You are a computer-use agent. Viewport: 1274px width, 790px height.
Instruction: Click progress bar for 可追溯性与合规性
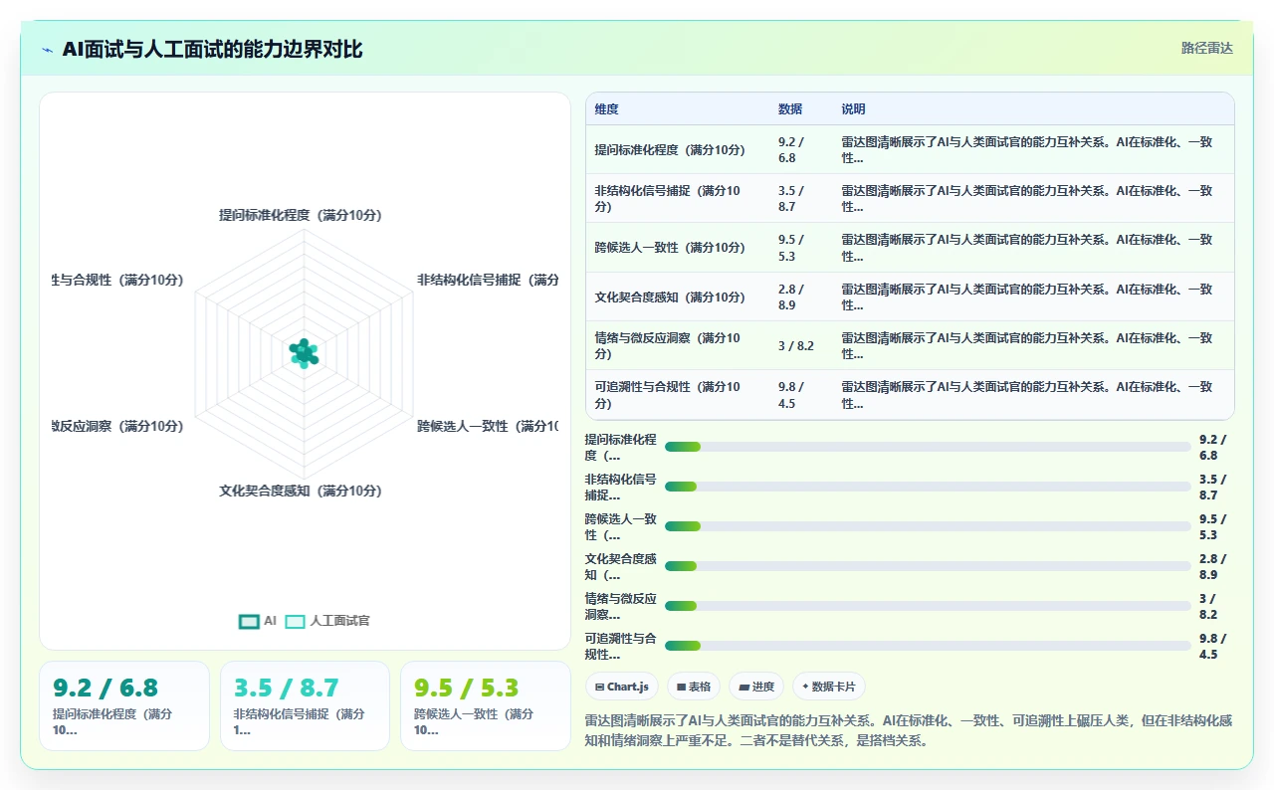pos(928,646)
